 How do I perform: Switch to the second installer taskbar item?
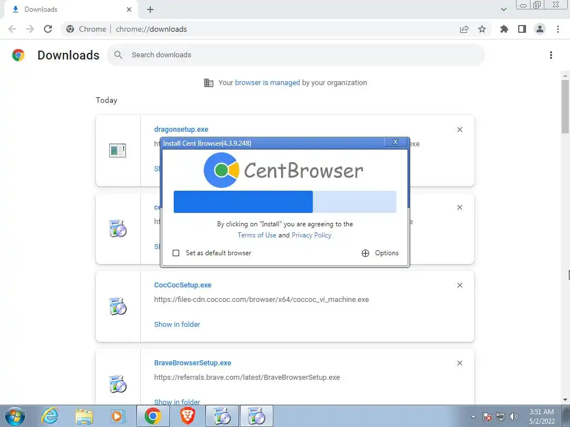(257, 416)
